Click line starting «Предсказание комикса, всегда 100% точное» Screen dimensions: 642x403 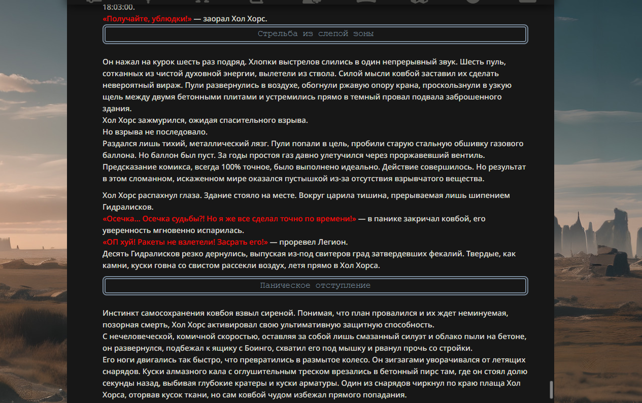click(x=314, y=167)
